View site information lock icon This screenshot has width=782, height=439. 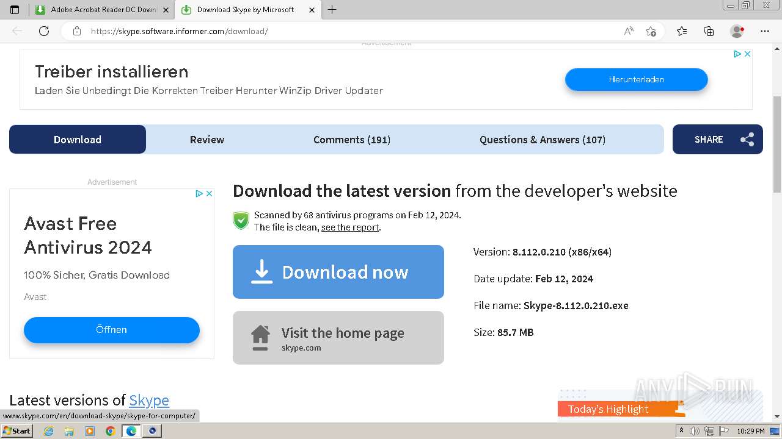[77, 31]
